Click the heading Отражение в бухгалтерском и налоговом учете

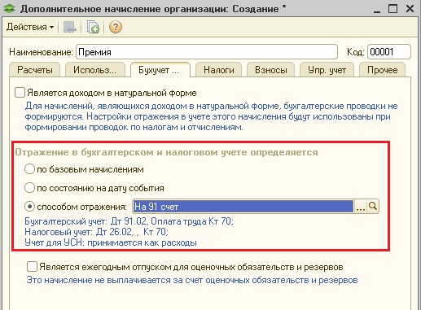[x=166, y=152]
